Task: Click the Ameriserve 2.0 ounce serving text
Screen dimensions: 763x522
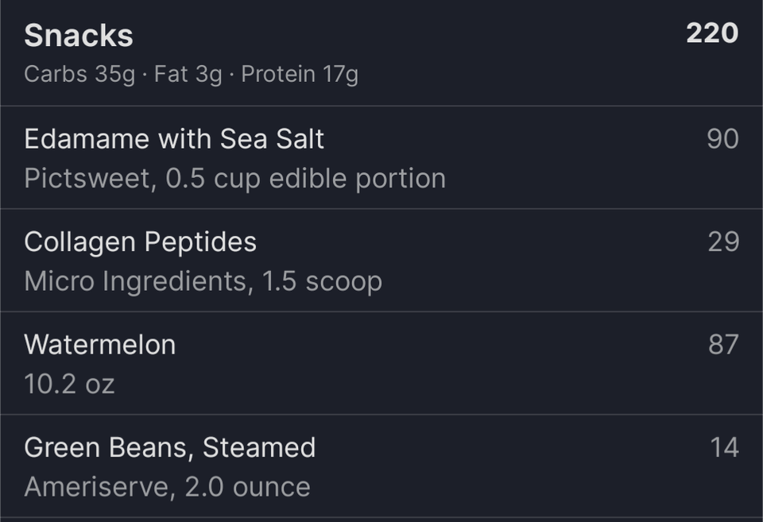Action: coord(168,487)
